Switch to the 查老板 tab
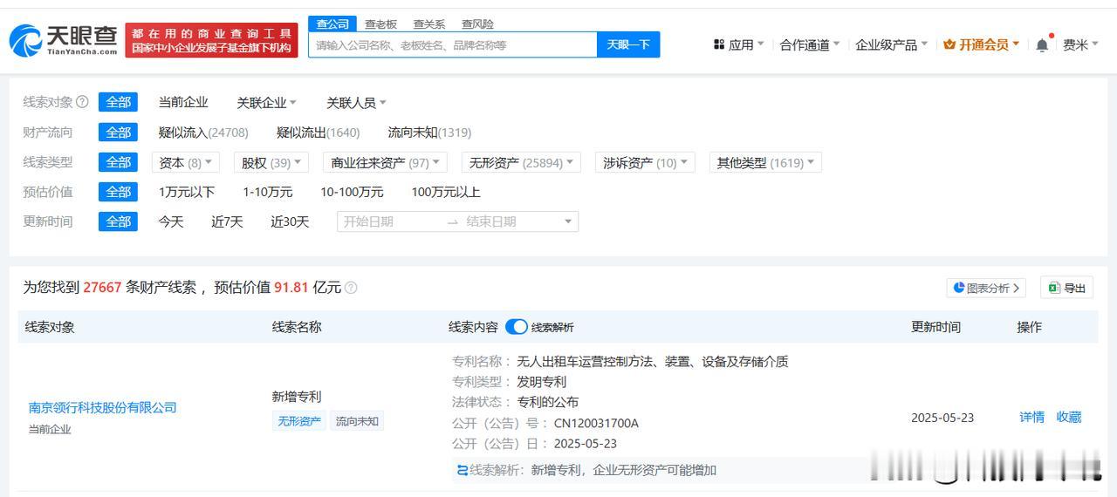1117x497 pixels. 380,24
